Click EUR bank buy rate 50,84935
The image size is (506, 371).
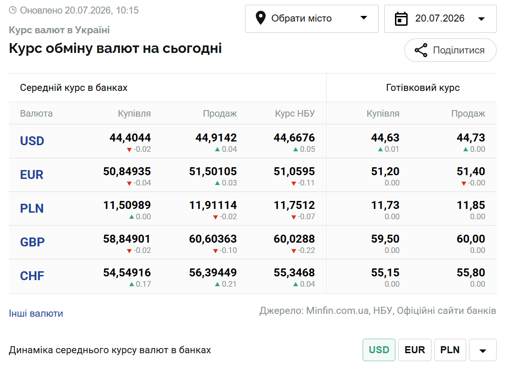pos(127,171)
